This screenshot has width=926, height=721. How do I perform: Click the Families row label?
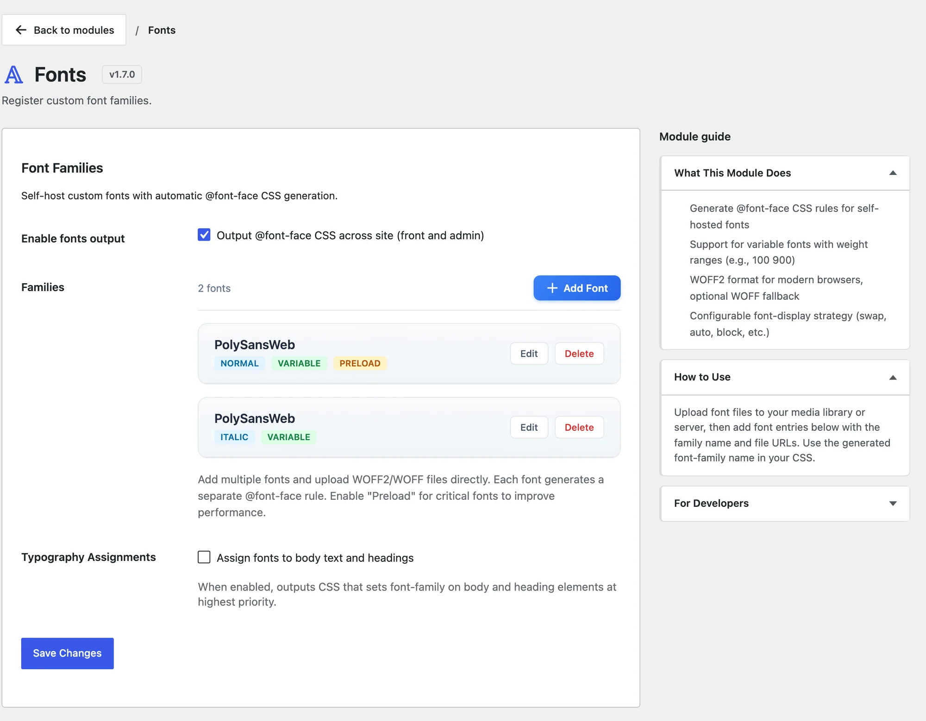[43, 287]
